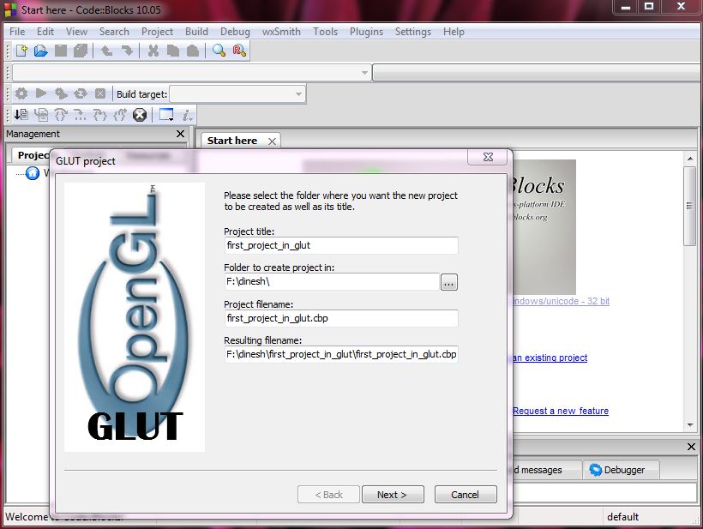Image resolution: width=703 pixels, height=529 pixels.
Task: Click the Folder to create project in field
Action: coord(332,281)
